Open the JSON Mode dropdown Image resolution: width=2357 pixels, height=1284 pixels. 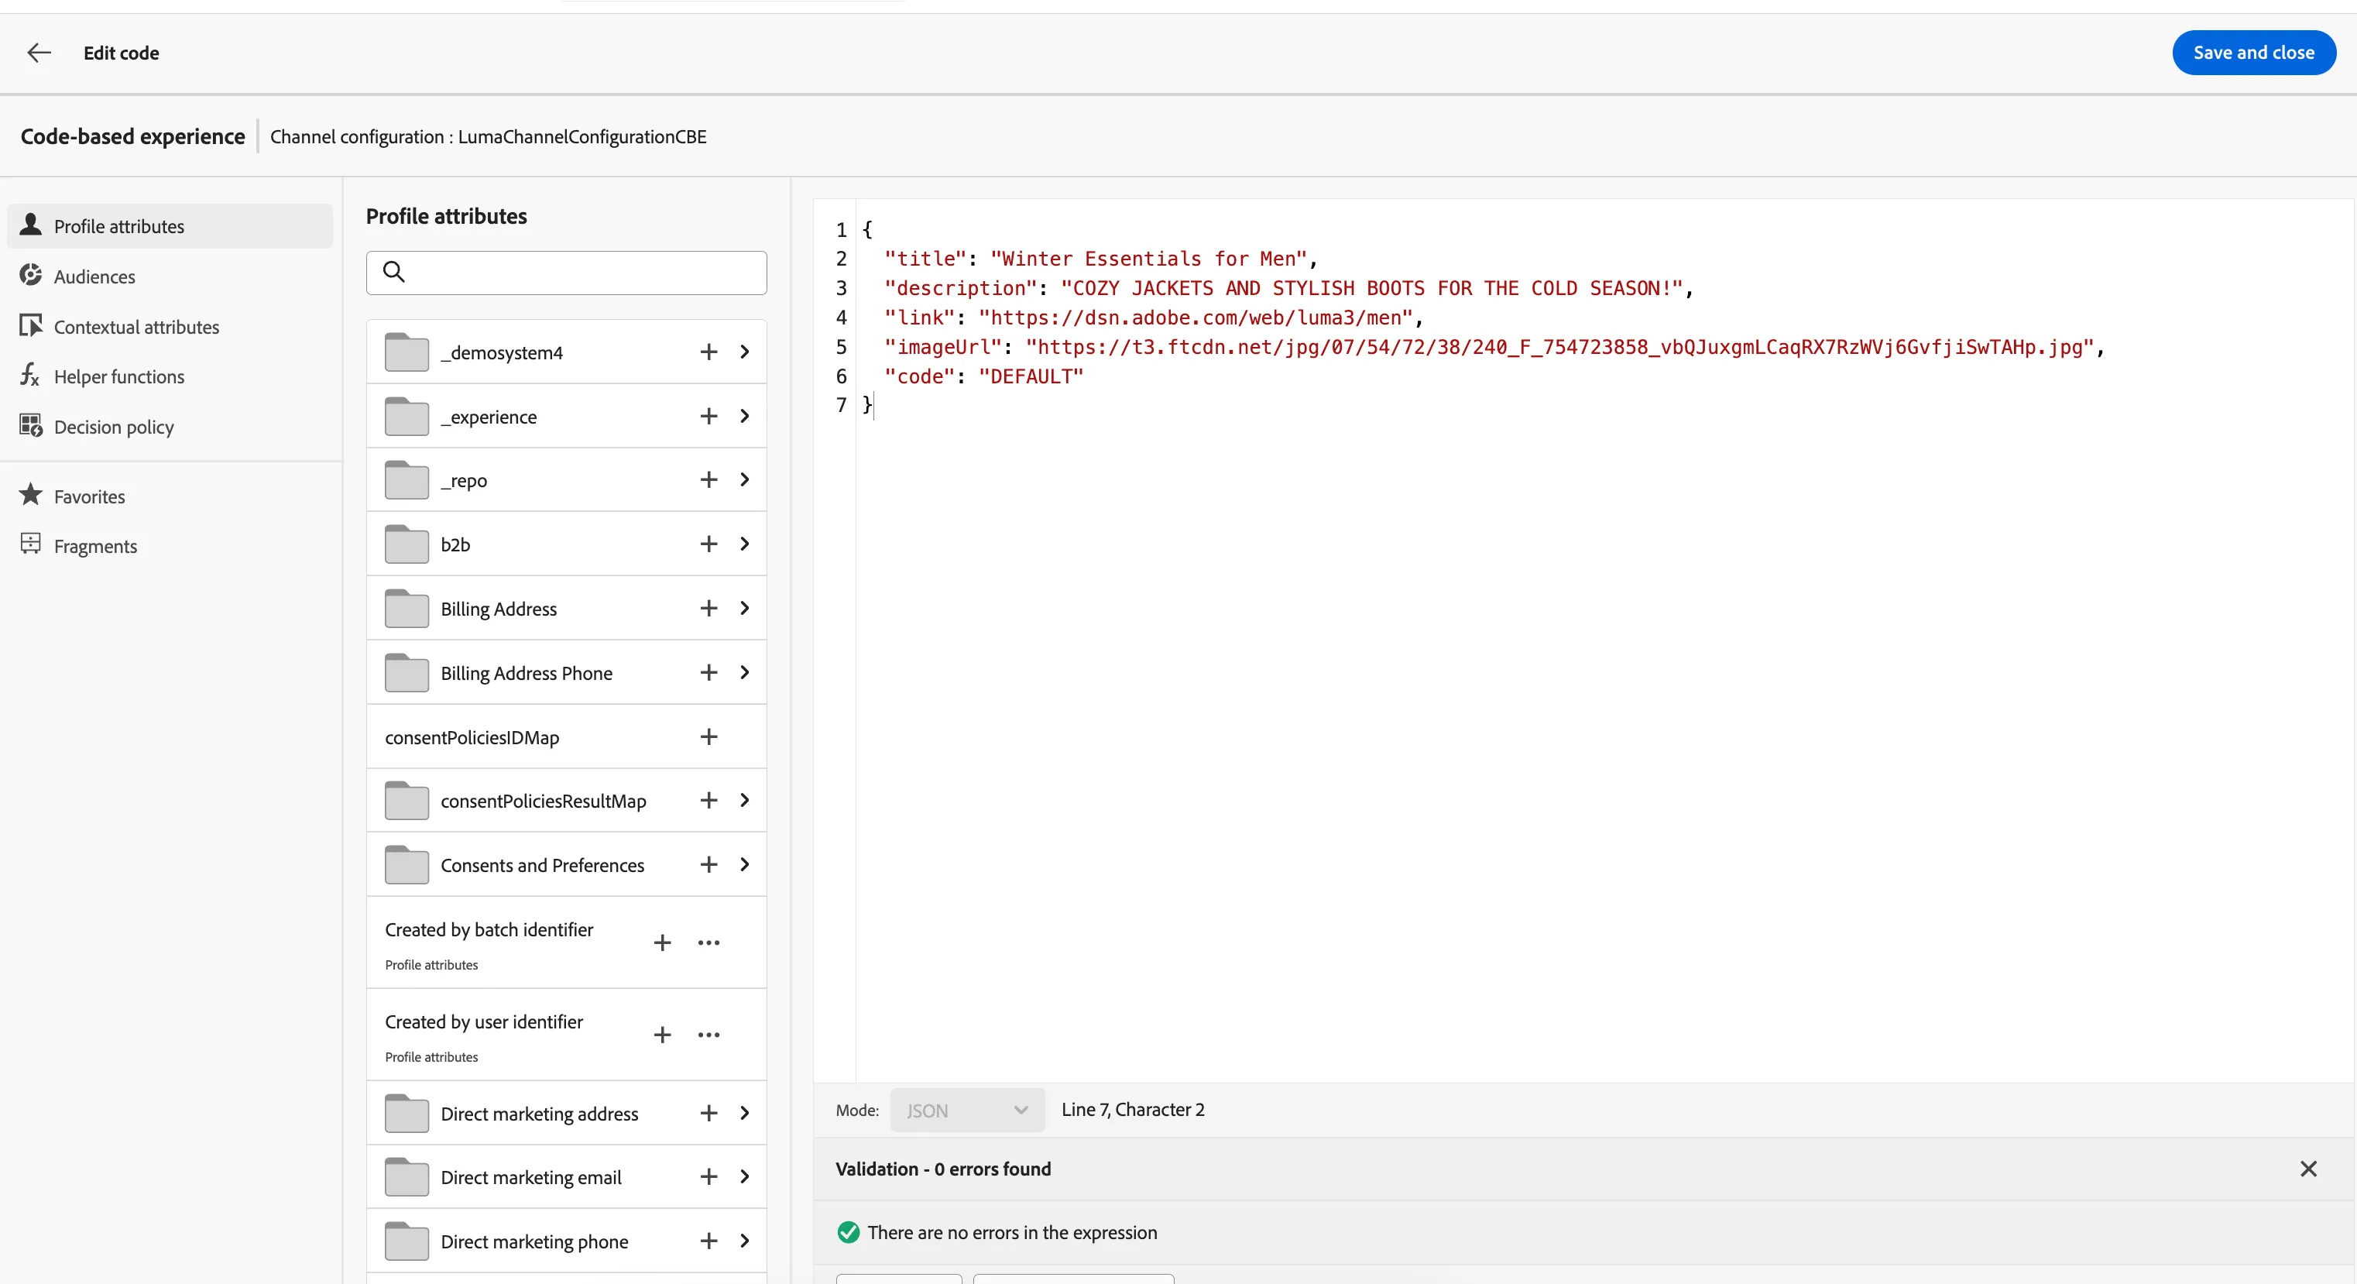coord(967,1110)
